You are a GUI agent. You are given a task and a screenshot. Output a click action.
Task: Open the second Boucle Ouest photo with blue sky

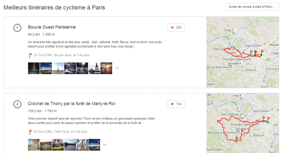pos(46,68)
